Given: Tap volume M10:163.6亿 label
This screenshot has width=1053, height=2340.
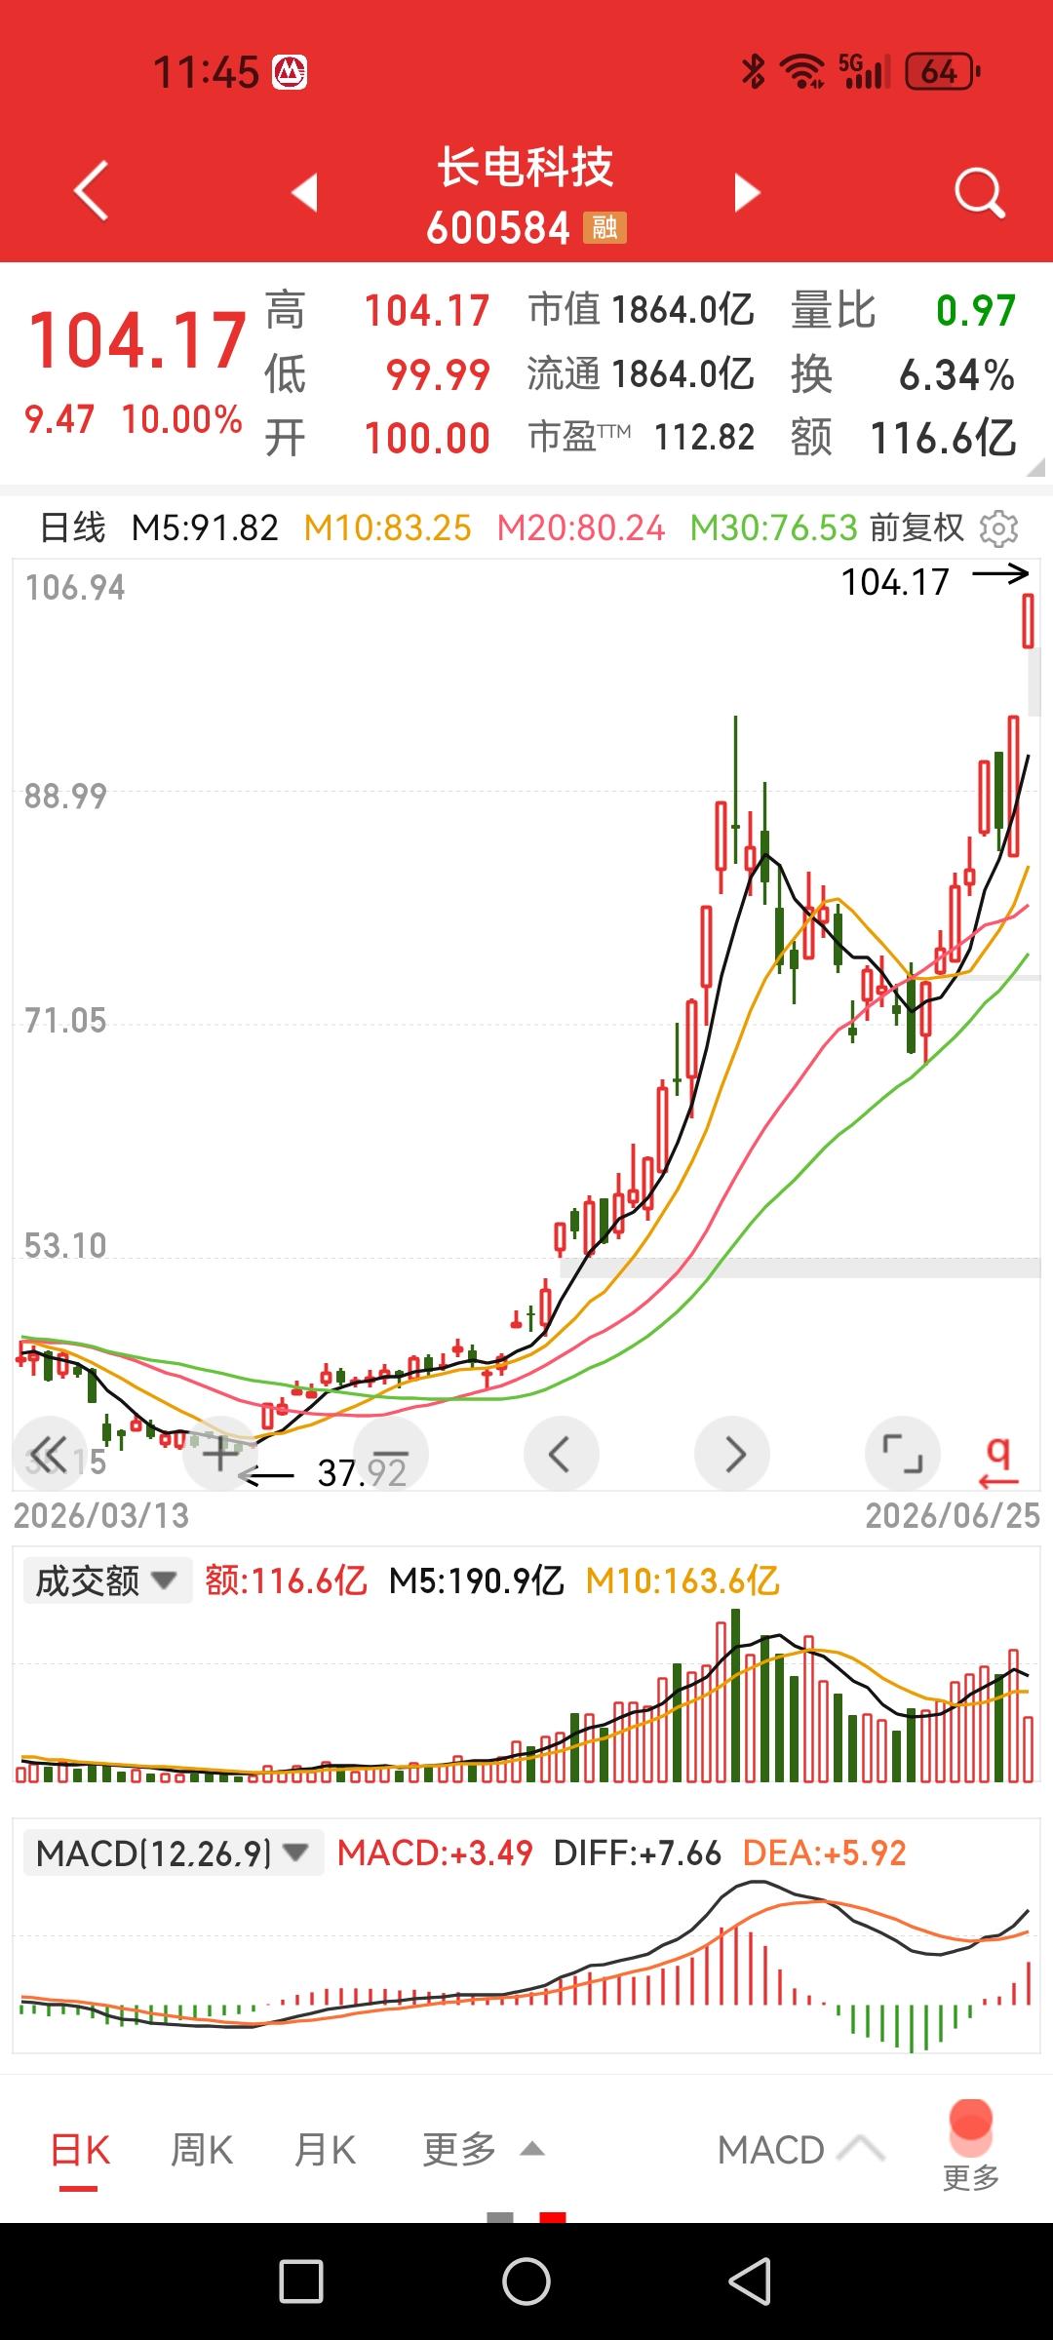Looking at the screenshot, I should pos(682,1580).
